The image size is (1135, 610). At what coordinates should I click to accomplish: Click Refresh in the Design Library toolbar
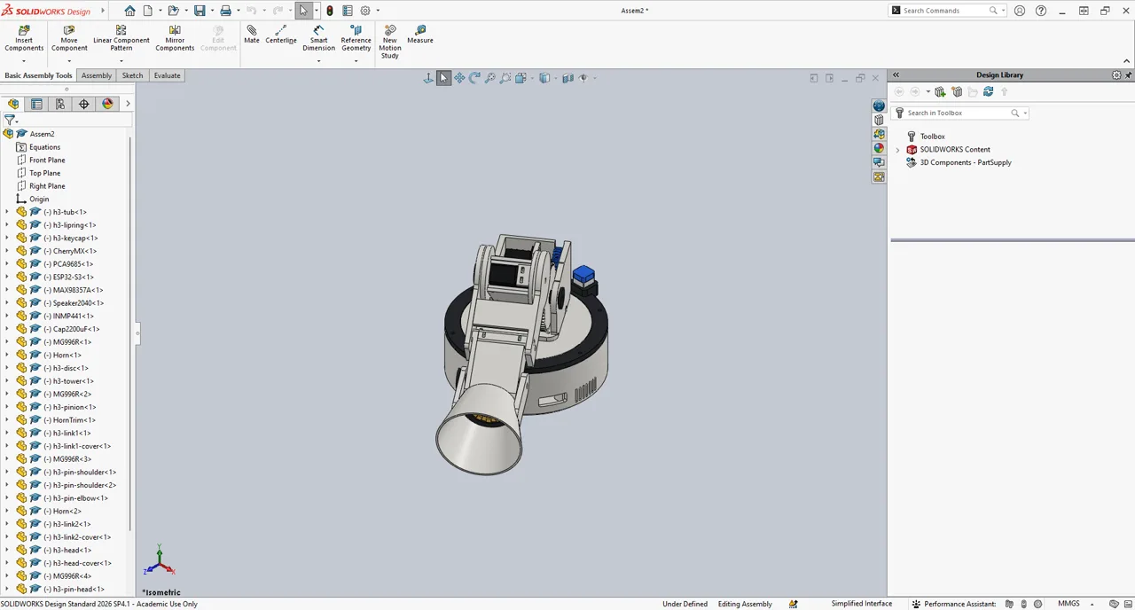[x=988, y=91]
